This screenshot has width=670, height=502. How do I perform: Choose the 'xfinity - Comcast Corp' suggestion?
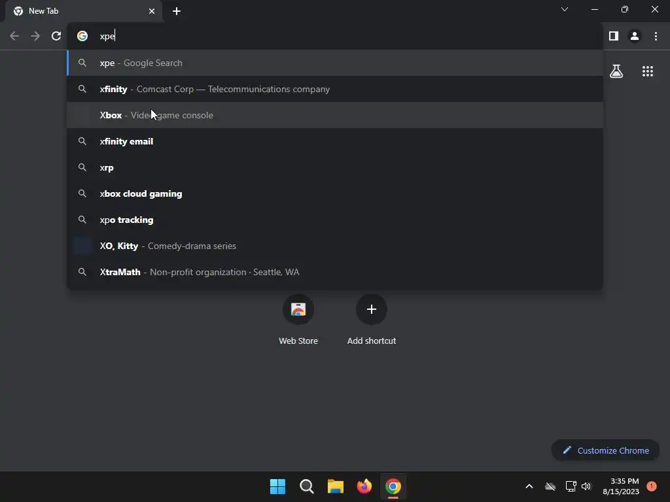[x=335, y=89]
